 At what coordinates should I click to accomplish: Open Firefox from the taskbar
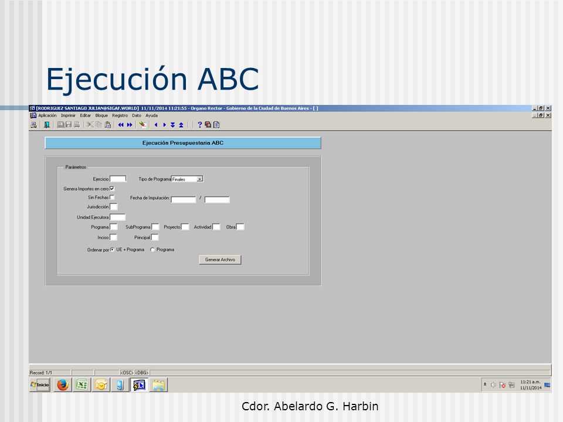(x=63, y=385)
